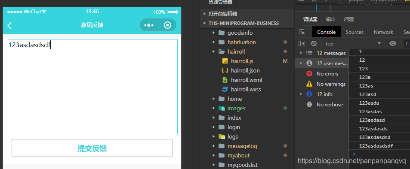
Task: Open hairroll.wxml file
Action: point(247,80)
